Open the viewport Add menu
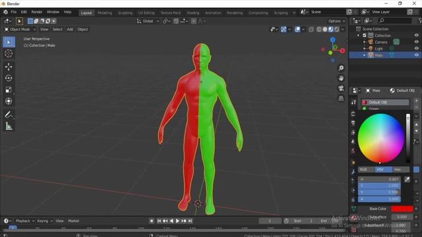The image size is (422, 237). coord(70,29)
